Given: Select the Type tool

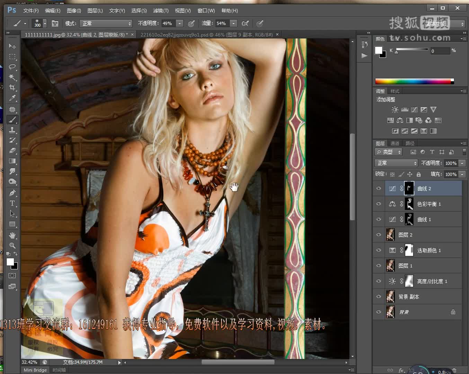Looking at the screenshot, I should [12, 203].
